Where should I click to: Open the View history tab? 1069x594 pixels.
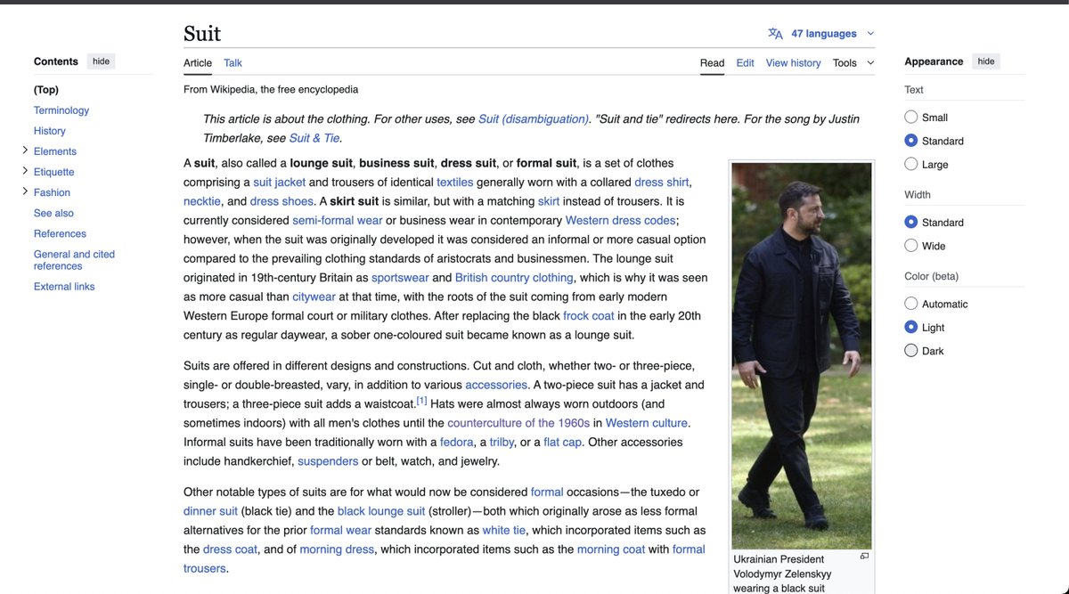click(793, 62)
